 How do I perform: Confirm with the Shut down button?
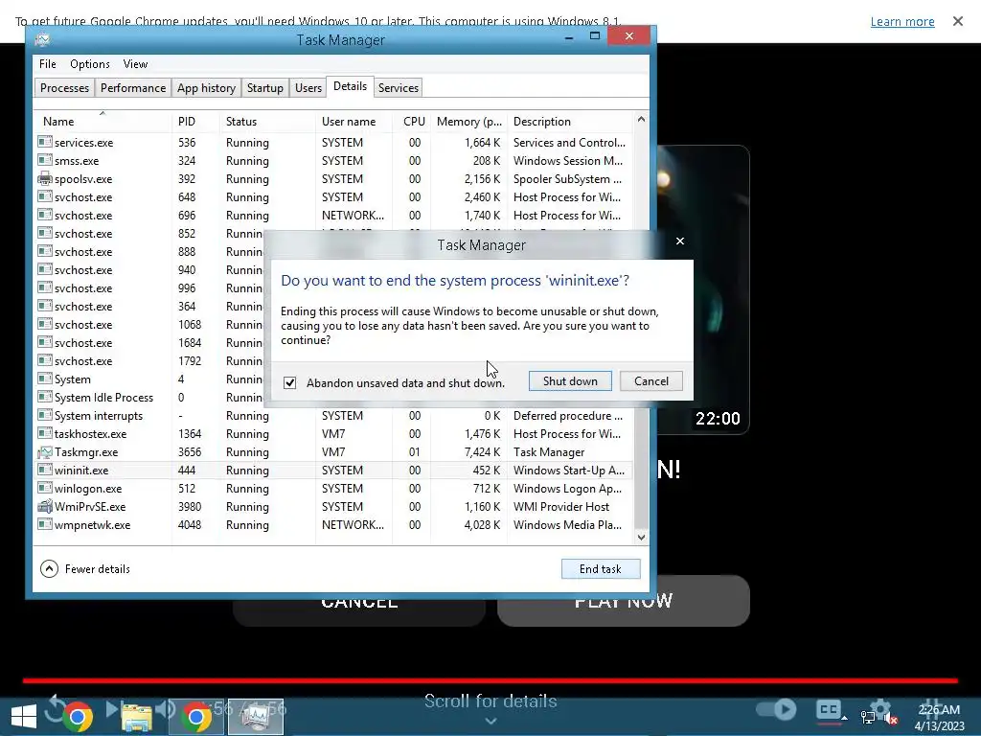(570, 381)
